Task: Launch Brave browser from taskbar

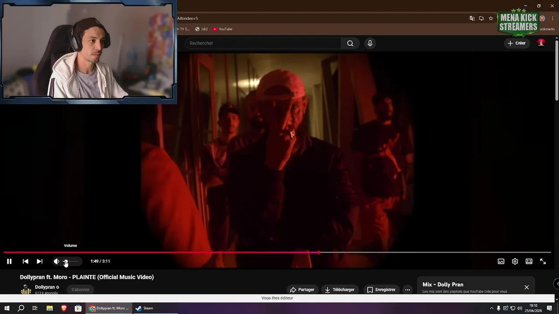Action: (x=64, y=308)
